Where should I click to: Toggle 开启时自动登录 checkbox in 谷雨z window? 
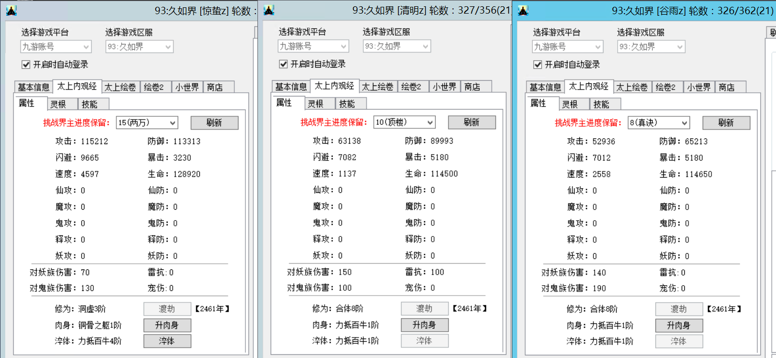(538, 64)
